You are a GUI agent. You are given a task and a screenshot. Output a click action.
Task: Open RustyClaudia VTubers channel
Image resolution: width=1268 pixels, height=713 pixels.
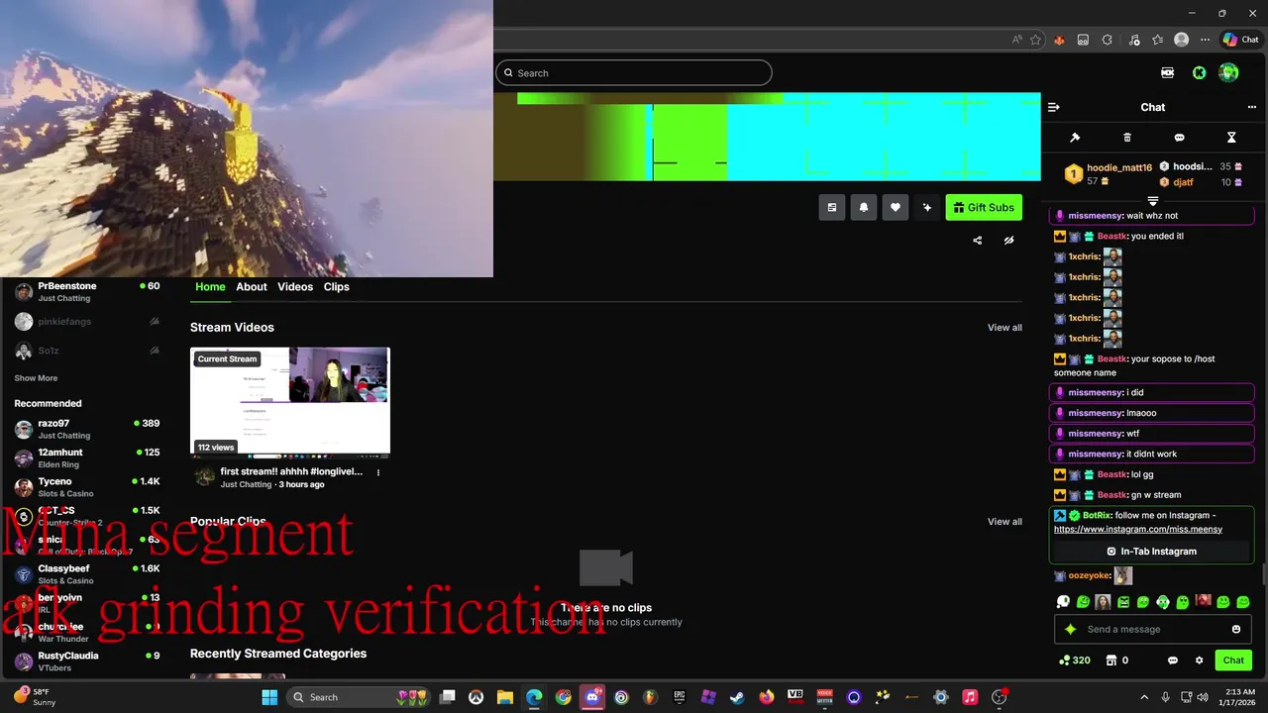pyautogui.click(x=87, y=662)
